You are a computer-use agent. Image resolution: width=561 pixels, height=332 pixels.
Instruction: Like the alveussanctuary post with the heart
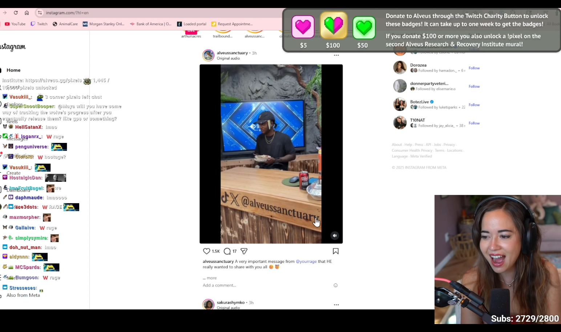click(206, 251)
